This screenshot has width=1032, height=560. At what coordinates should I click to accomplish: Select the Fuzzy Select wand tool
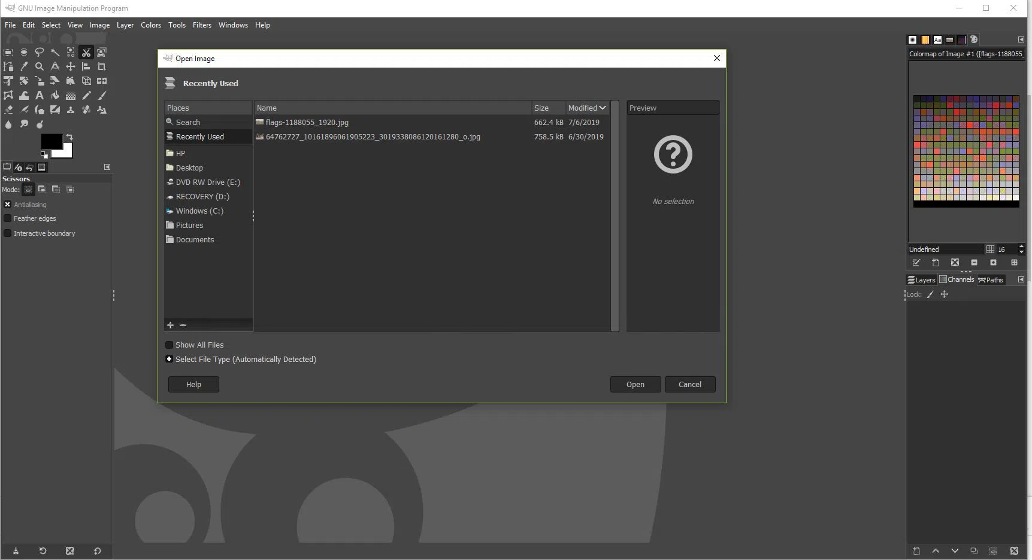(x=55, y=53)
